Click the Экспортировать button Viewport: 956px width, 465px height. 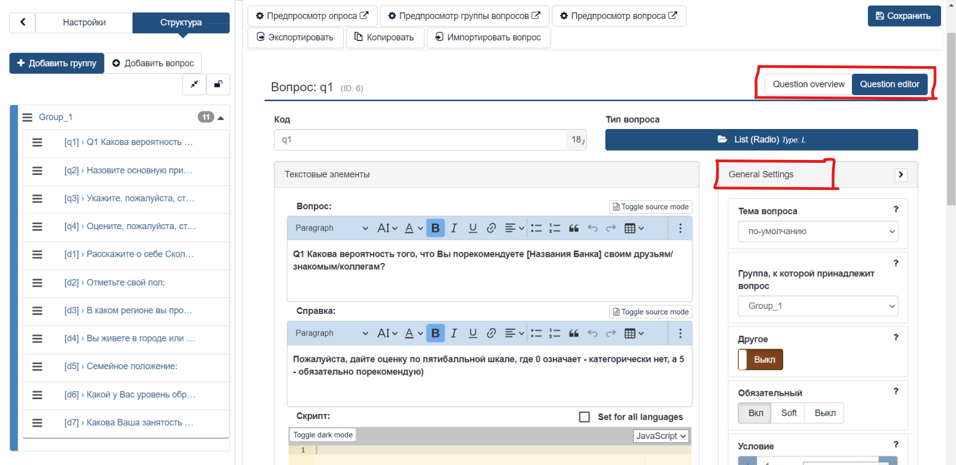295,38
